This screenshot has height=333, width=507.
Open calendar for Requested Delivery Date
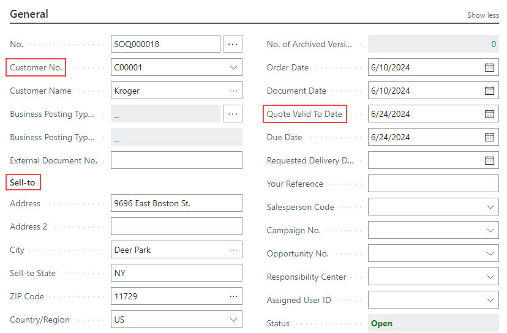(489, 160)
